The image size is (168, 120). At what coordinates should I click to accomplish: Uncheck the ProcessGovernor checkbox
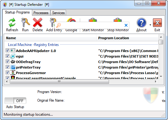[x=7, y=73]
